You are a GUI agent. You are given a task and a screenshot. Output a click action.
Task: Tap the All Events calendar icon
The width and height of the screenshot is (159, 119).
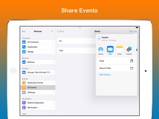click(24, 88)
